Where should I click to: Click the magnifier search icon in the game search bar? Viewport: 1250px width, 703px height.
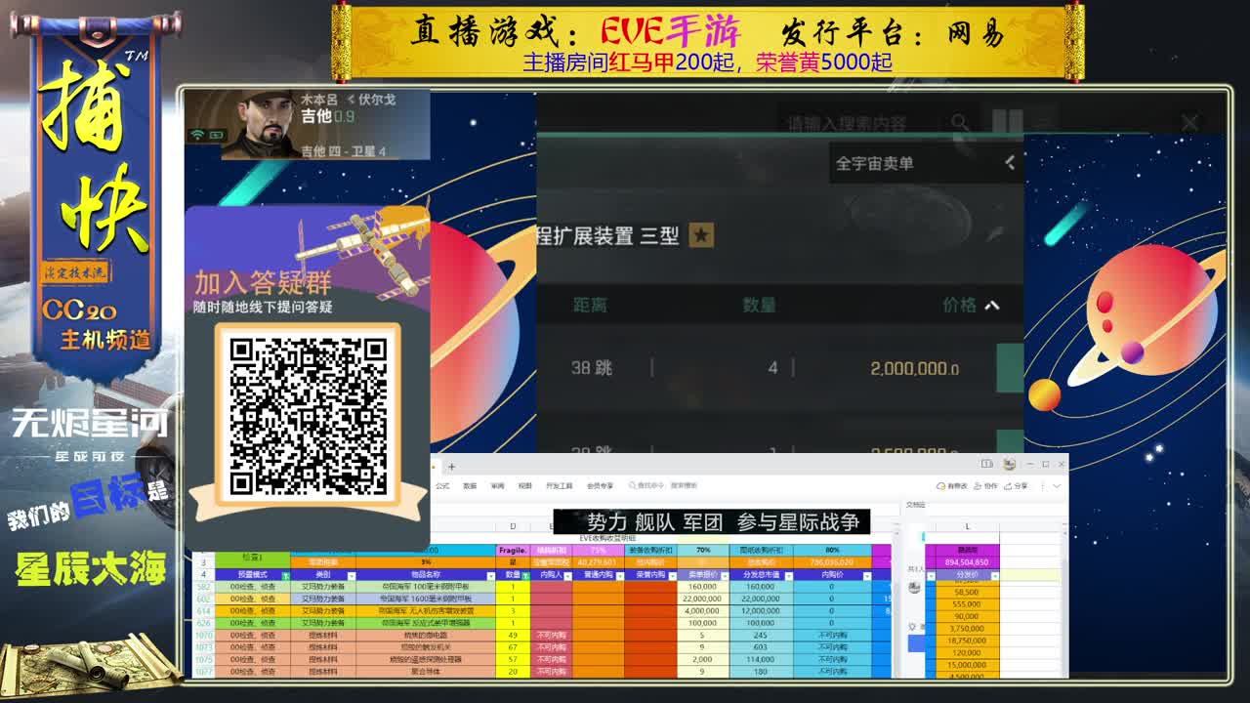960,120
